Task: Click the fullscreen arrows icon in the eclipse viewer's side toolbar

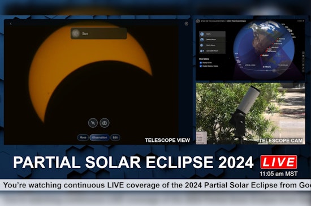Action: point(303,68)
